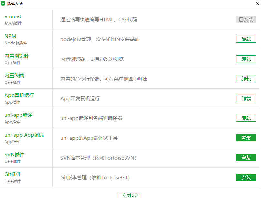Open the emmet plugin name link
The width and height of the screenshot is (261, 198).
click(x=13, y=16)
